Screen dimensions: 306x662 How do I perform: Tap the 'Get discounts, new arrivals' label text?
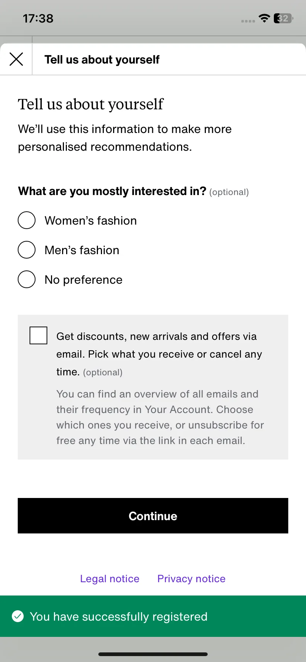[159, 354]
